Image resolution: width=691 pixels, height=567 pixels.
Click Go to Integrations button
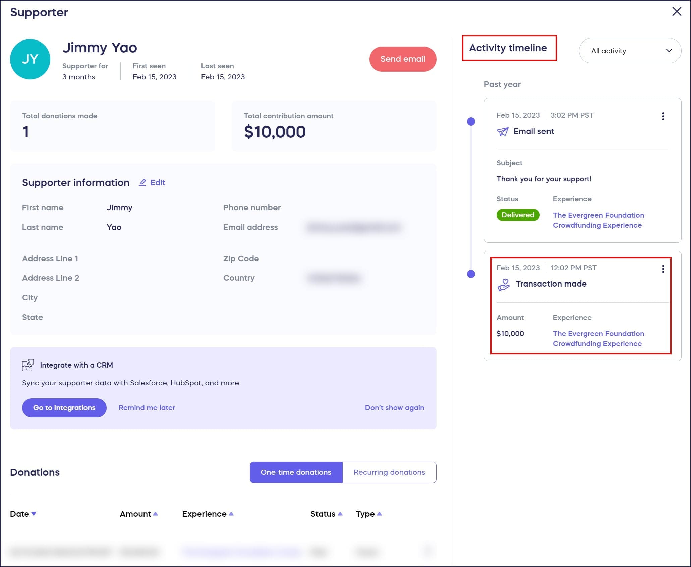[x=64, y=408]
